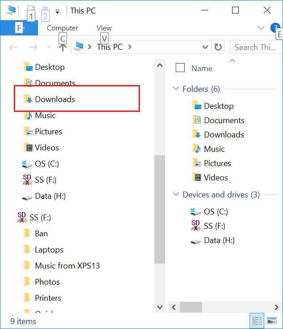Select the Downloads folder icon in file list

pos(197,134)
